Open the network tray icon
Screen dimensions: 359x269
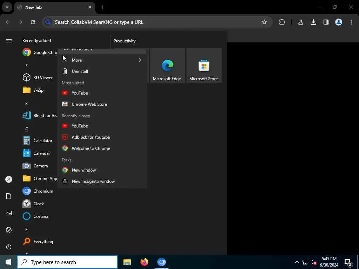[305, 262]
